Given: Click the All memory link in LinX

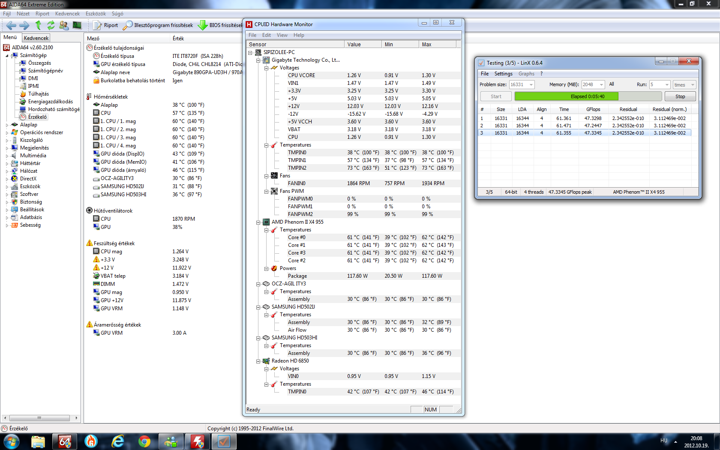Looking at the screenshot, I should tap(612, 84).
